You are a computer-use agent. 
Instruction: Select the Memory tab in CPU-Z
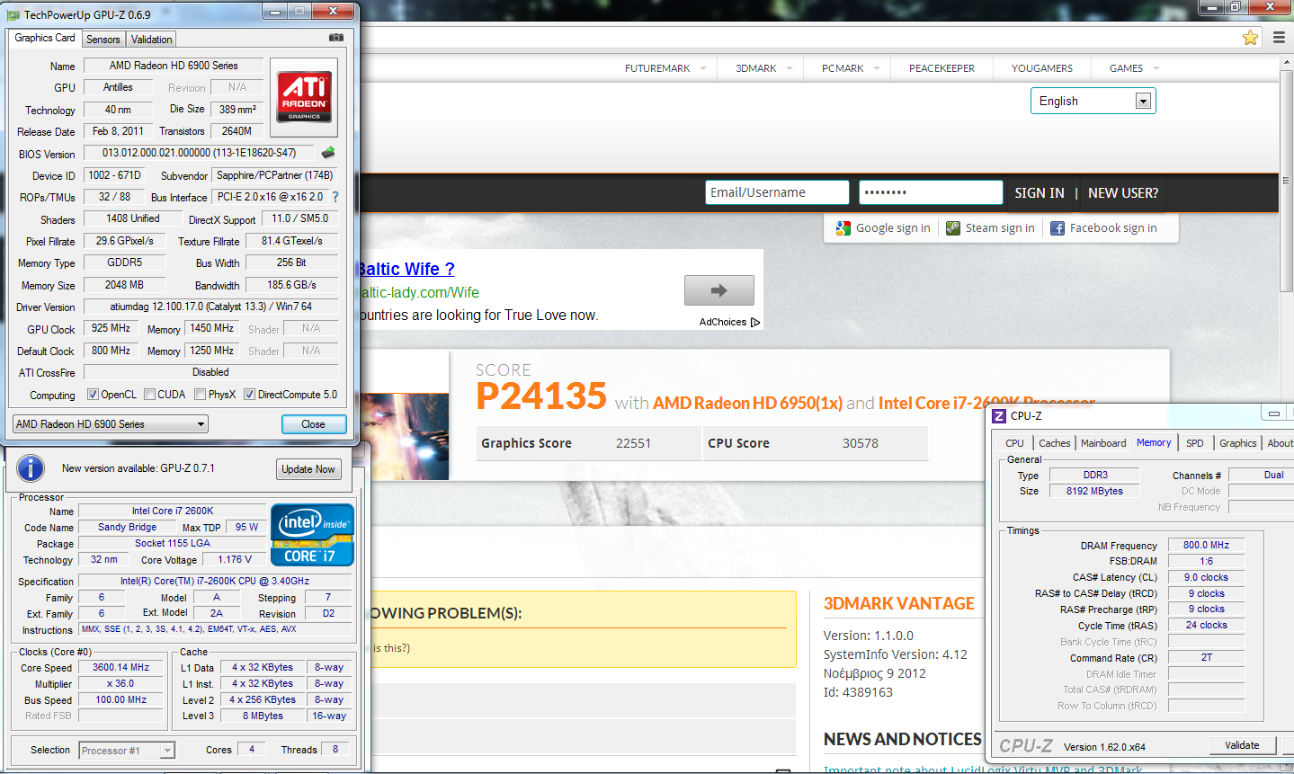pos(1154,442)
